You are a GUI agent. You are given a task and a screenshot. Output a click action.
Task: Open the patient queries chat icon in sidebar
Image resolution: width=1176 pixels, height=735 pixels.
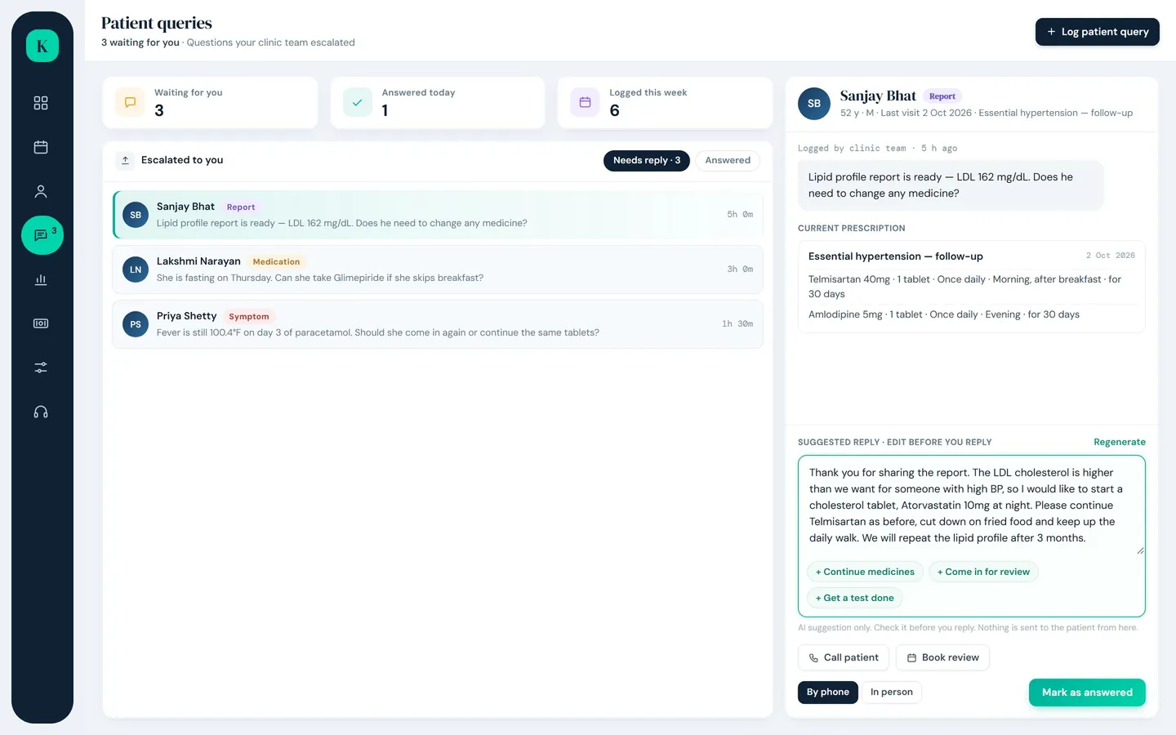tap(42, 235)
